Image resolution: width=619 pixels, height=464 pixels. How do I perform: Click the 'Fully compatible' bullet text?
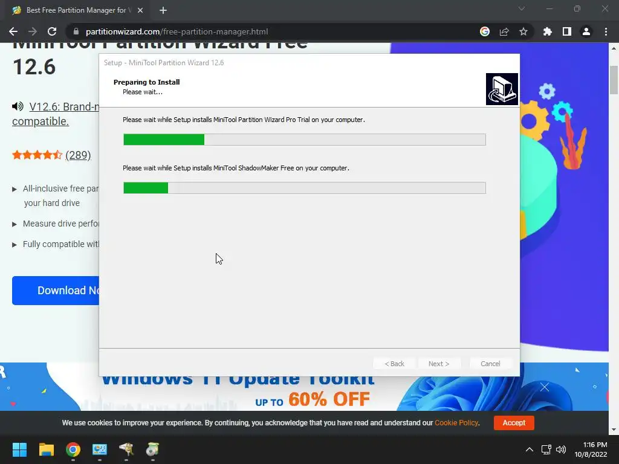click(x=60, y=244)
